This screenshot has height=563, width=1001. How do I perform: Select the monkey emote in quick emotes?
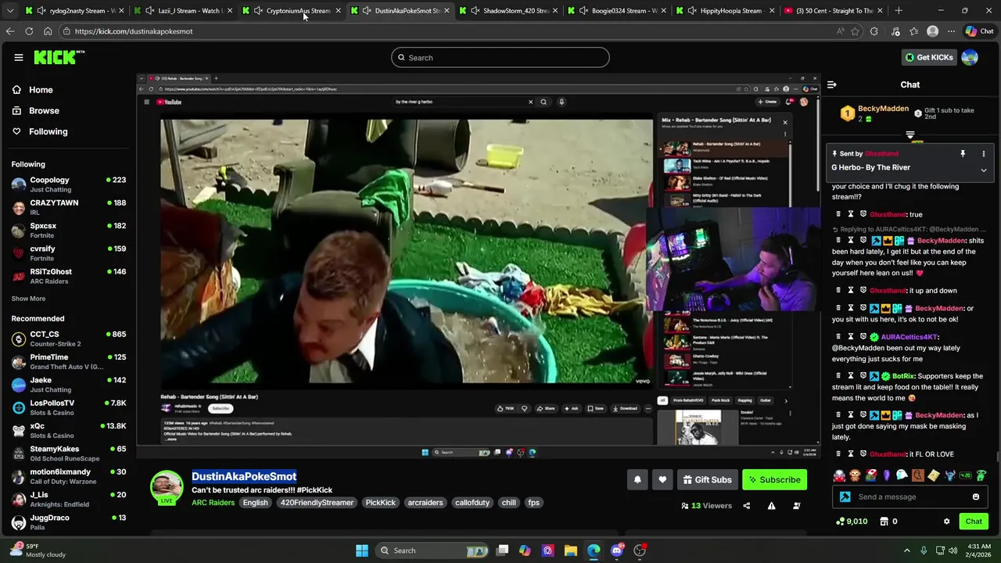(x=855, y=475)
